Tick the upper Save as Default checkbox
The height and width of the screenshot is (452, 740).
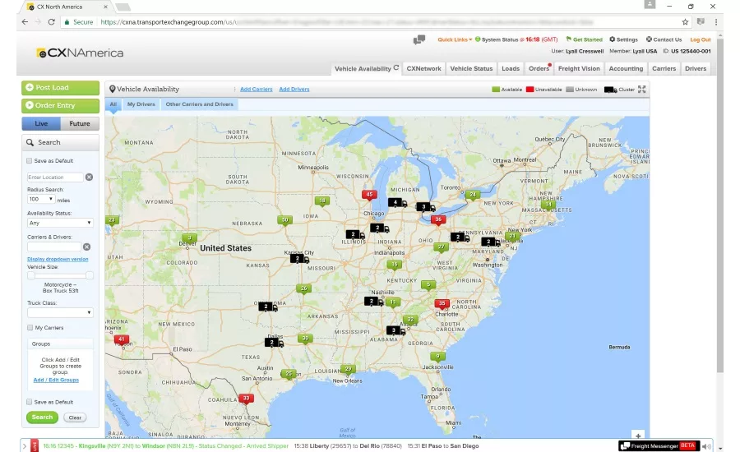(30, 161)
